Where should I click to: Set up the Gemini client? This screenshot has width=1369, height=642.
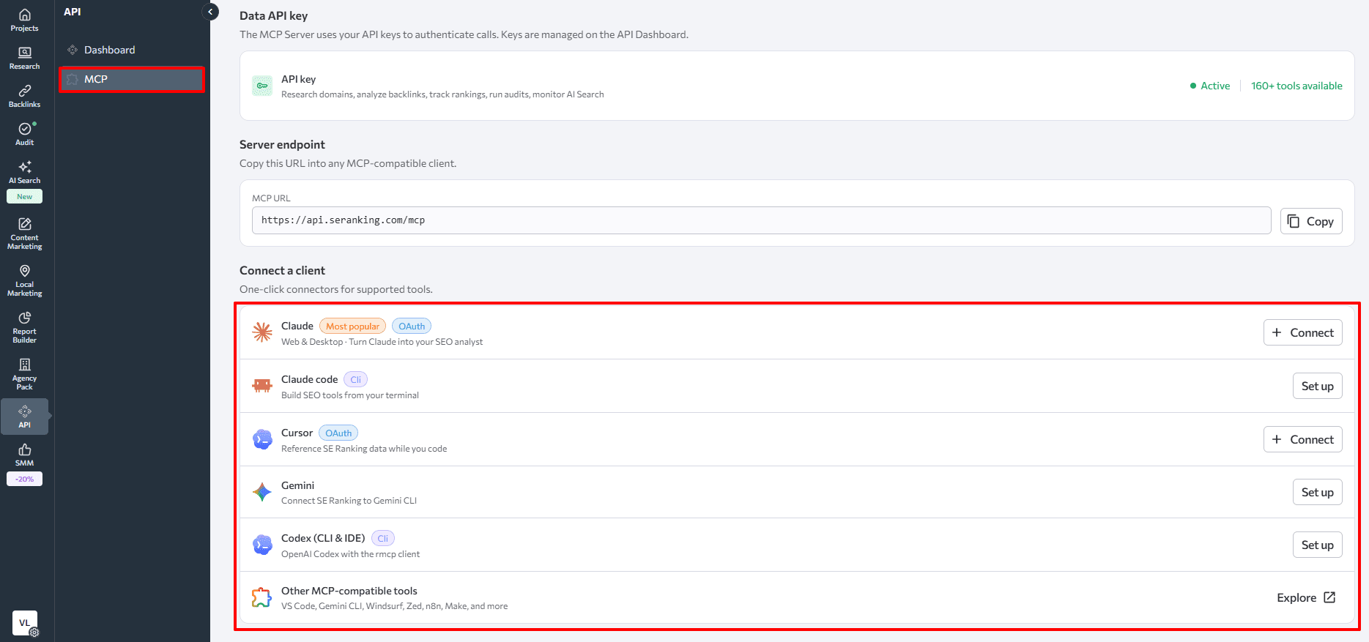tap(1317, 492)
